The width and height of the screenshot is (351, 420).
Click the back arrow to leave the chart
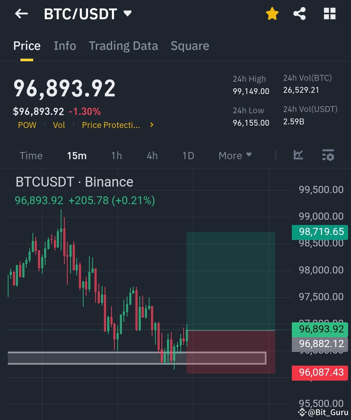[x=21, y=14]
